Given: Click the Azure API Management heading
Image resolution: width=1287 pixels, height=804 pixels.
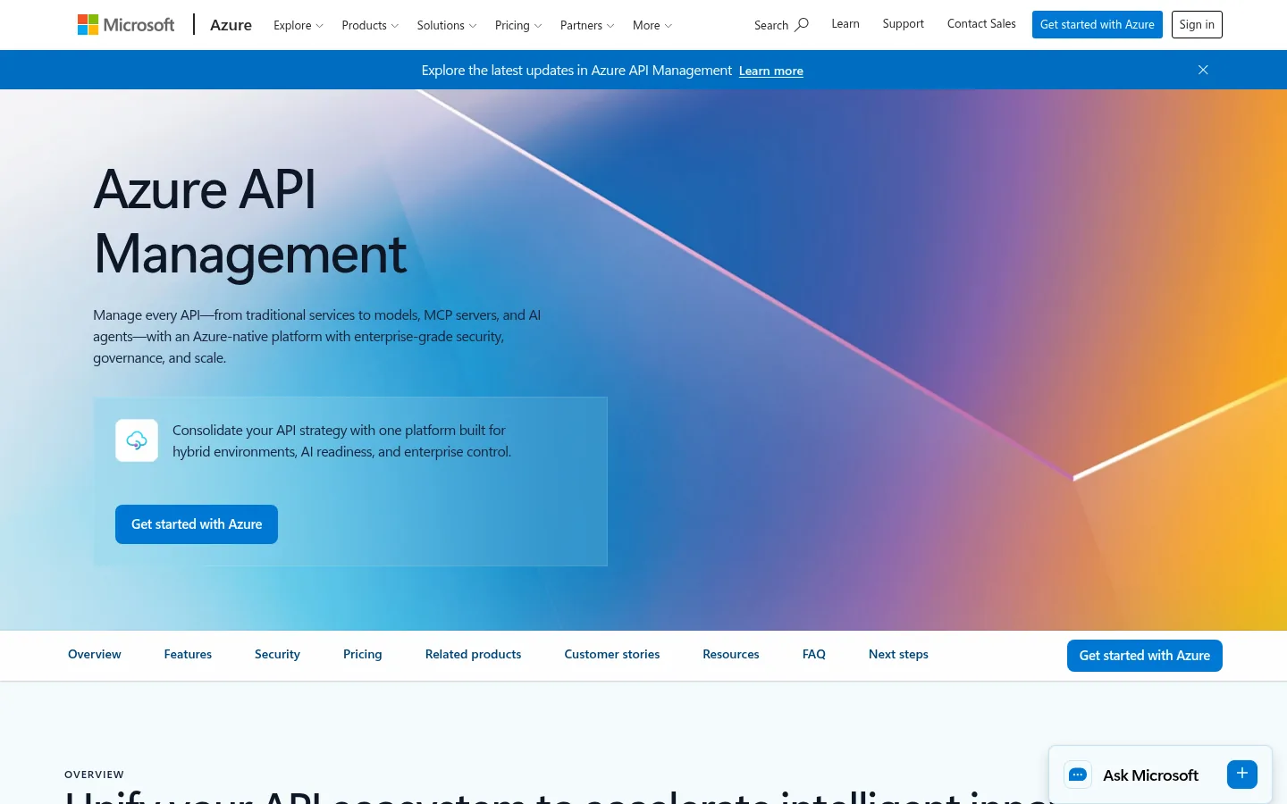Looking at the screenshot, I should pos(250,222).
